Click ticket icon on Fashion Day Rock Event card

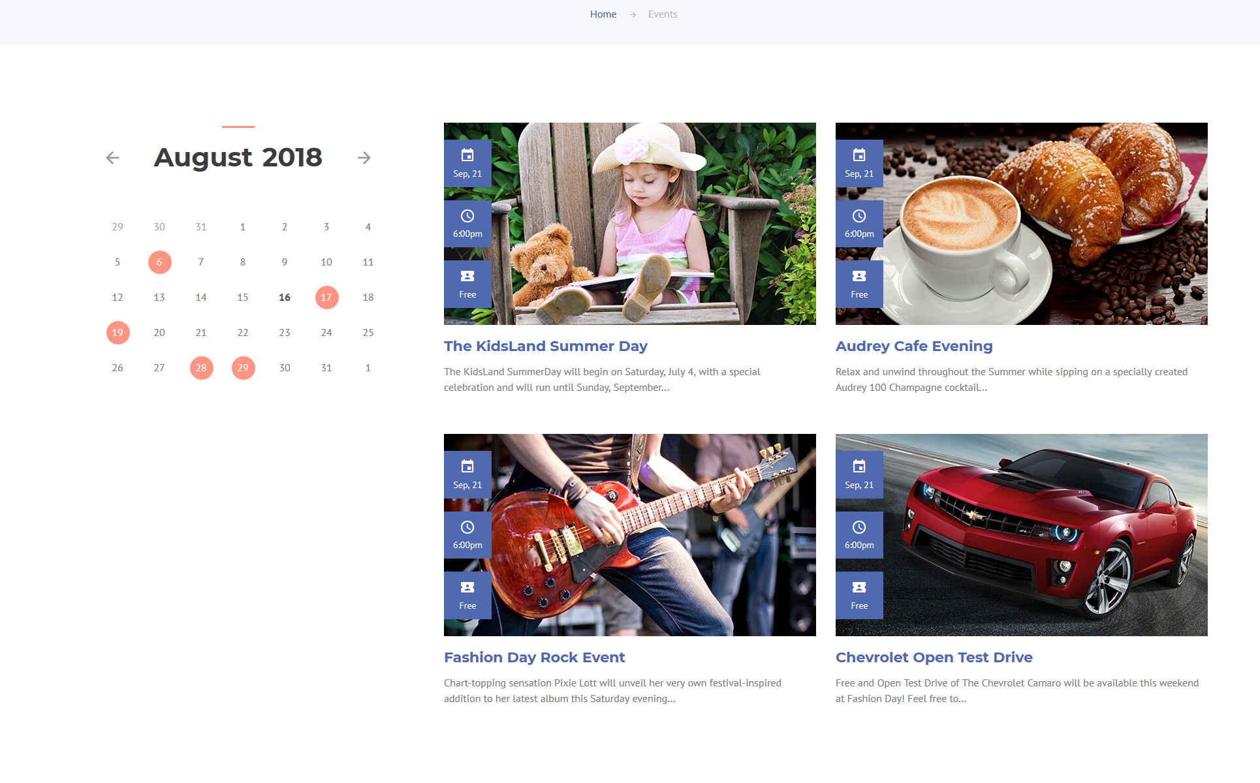pos(467,587)
